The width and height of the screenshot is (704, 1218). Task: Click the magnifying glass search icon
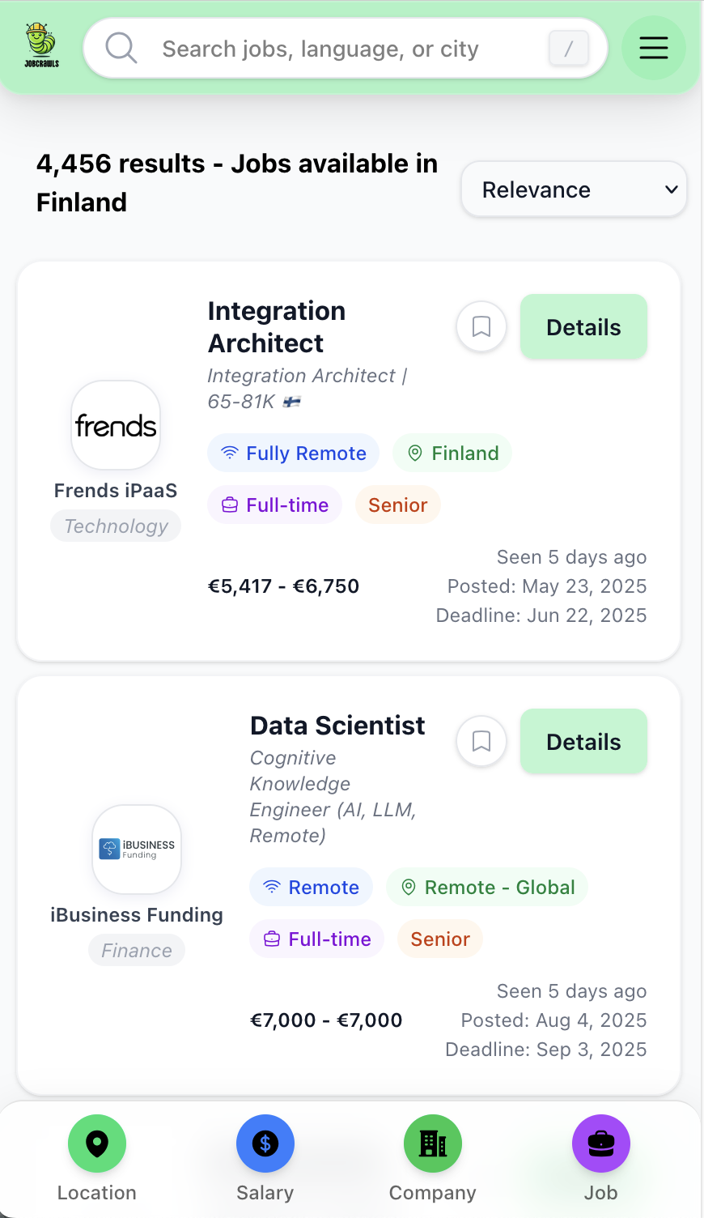tap(121, 49)
